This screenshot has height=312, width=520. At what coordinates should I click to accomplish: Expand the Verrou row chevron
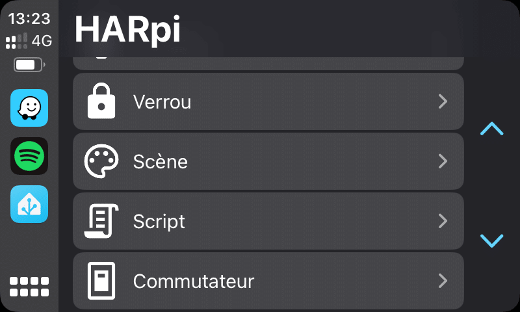click(x=443, y=101)
